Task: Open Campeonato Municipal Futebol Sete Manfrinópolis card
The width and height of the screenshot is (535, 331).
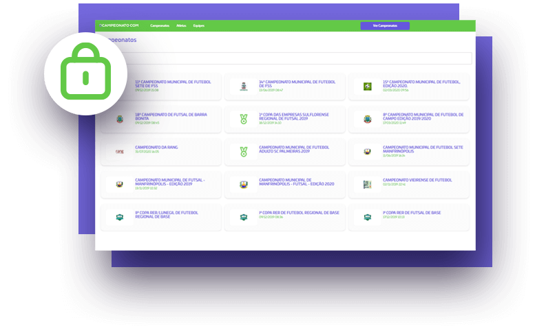Action: 423,148
